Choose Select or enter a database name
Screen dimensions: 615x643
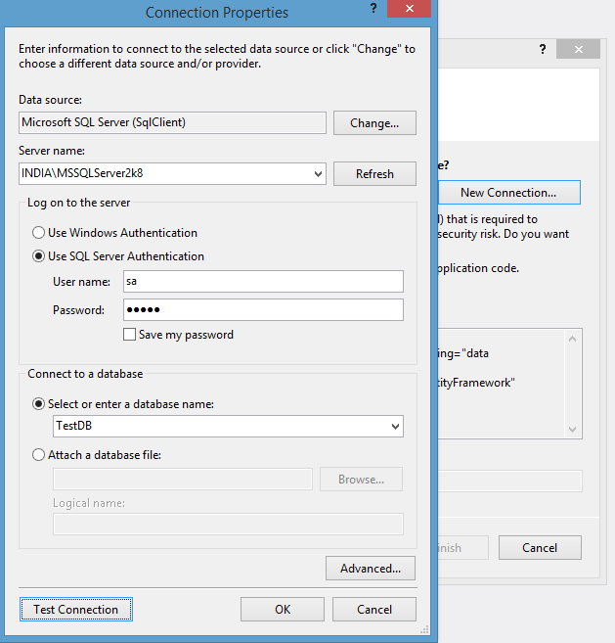click(x=39, y=403)
